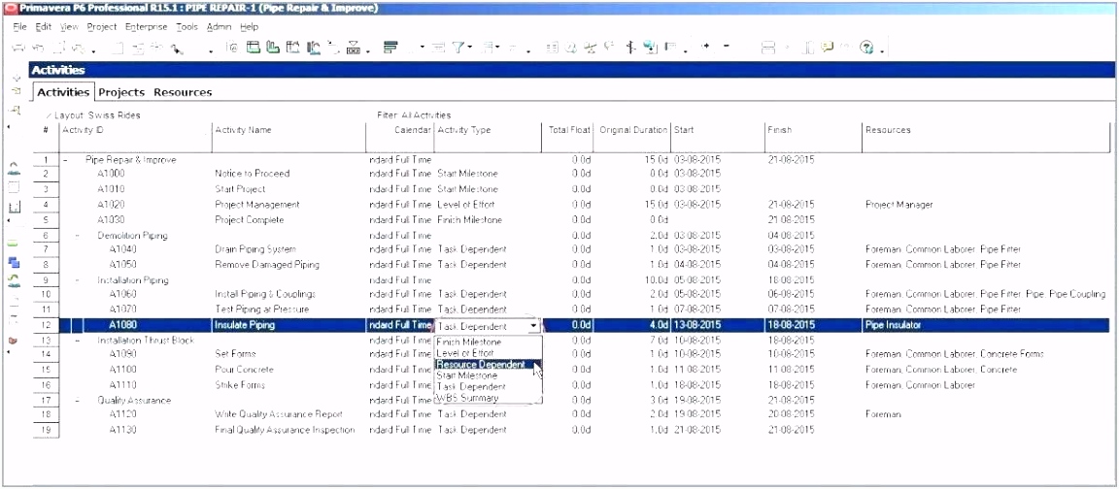
Task: Click the green bar sidebar icon
Action: tap(14, 244)
